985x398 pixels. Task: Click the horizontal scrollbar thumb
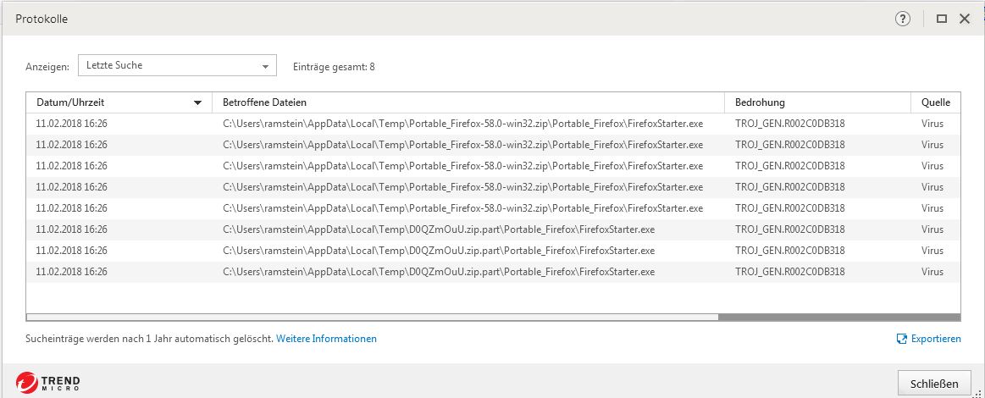(x=373, y=318)
